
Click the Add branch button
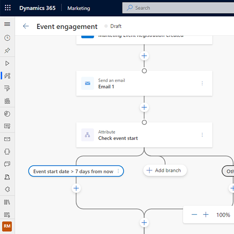click(x=165, y=170)
